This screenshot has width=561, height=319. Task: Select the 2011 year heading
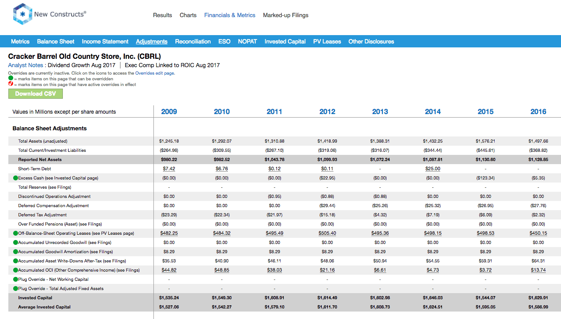pos(275,111)
